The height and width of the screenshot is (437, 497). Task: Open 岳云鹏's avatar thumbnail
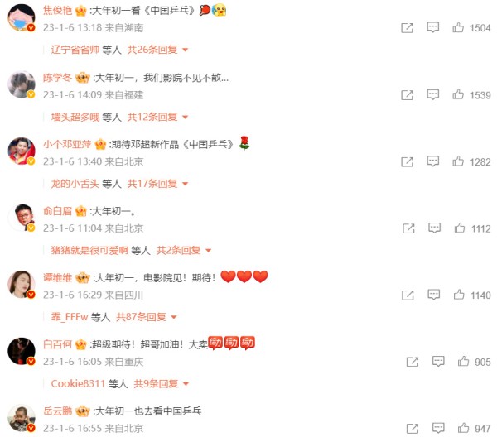click(x=22, y=418)
